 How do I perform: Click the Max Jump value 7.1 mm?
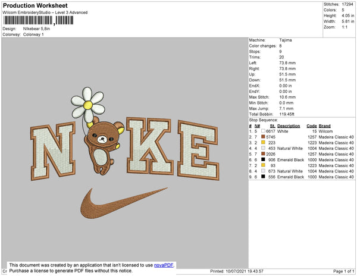point(286,108)
